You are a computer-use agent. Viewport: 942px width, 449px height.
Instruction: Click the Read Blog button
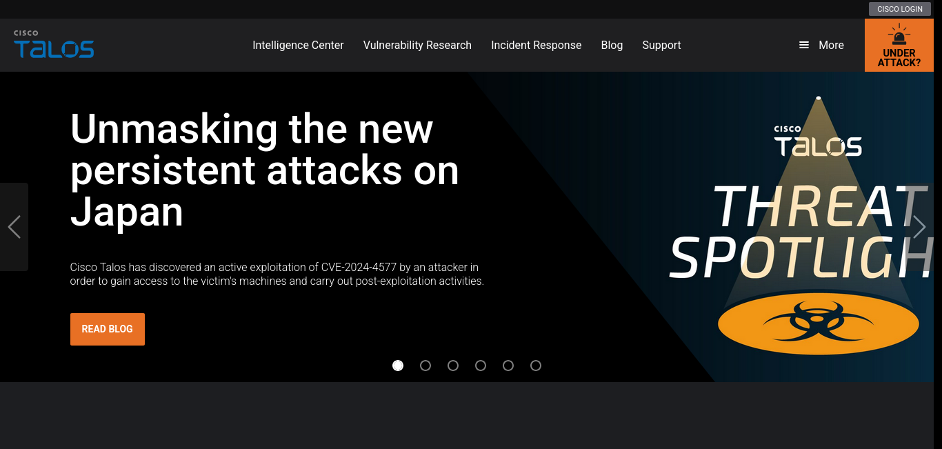[x=108, y=329]
